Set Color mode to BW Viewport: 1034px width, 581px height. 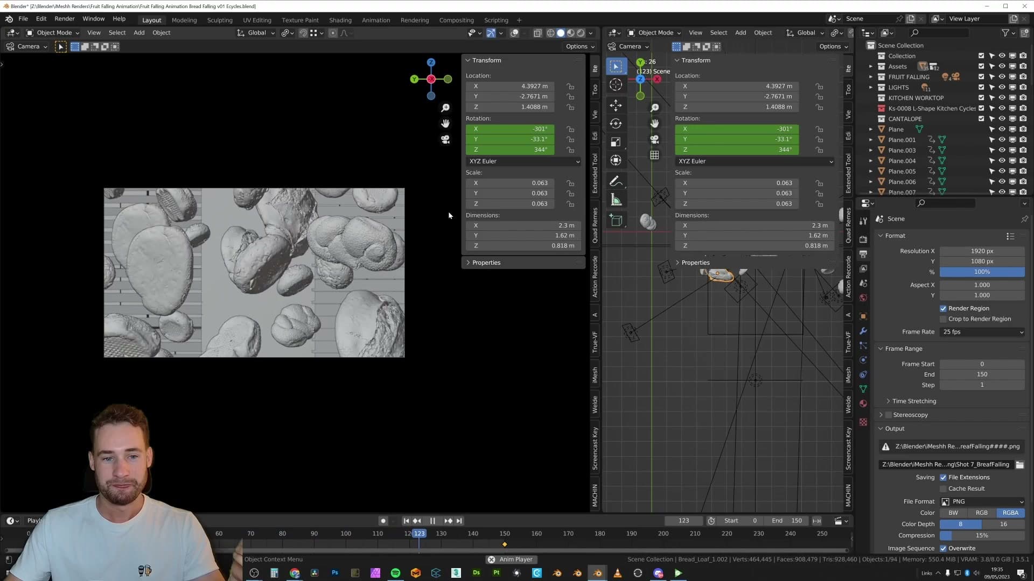pos(953,513)
